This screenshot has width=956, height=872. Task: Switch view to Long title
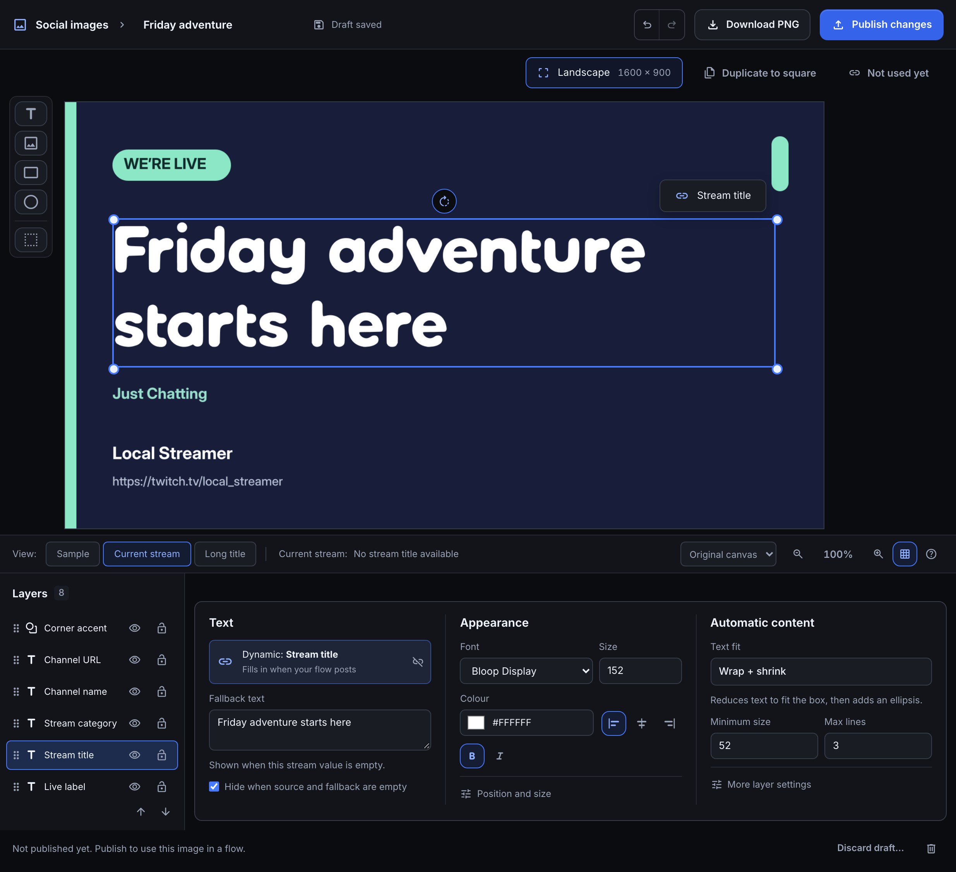225,554
